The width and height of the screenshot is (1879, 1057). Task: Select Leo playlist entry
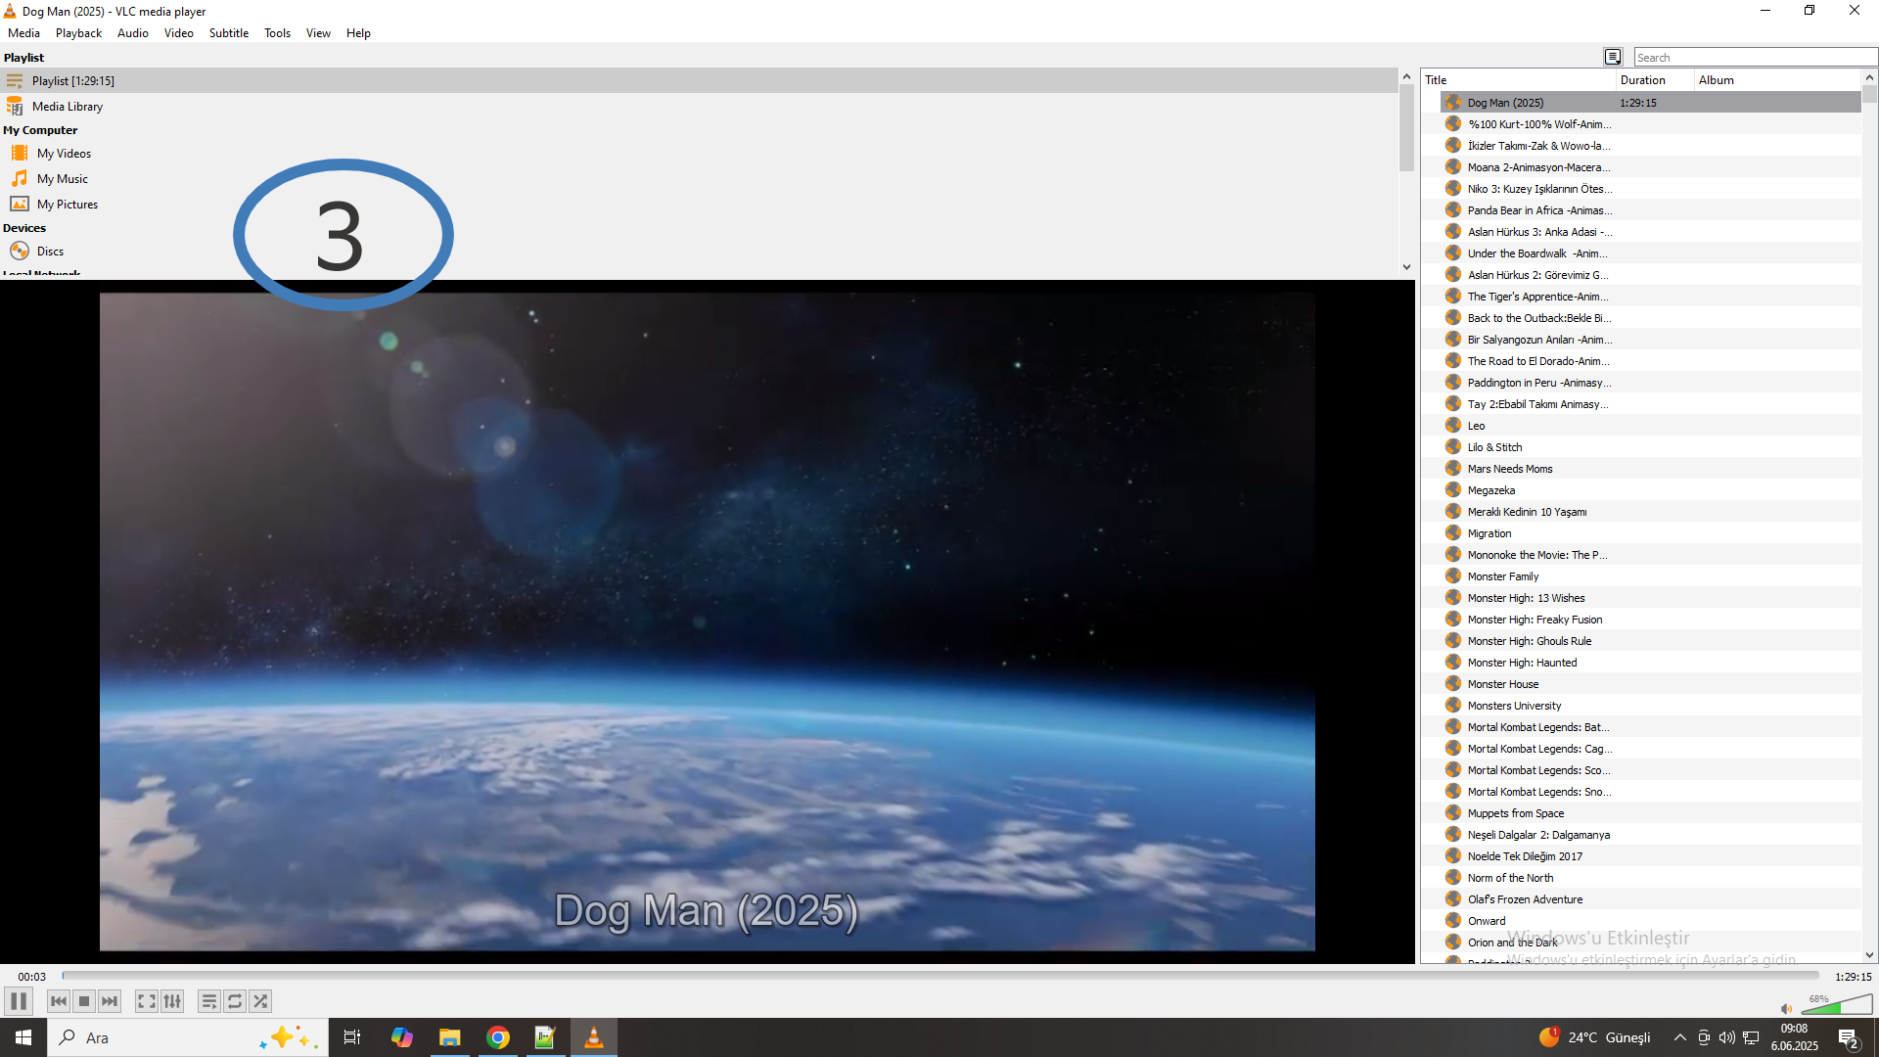click(1650, 426)
